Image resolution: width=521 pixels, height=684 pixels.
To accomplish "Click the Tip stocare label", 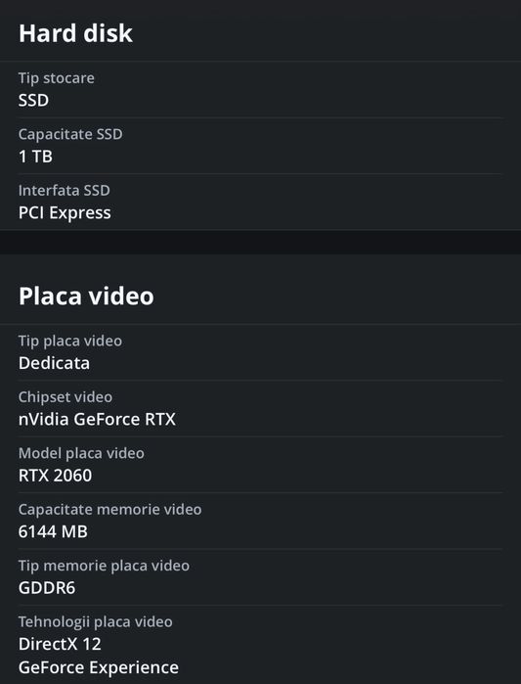I will tap(56, 78).
